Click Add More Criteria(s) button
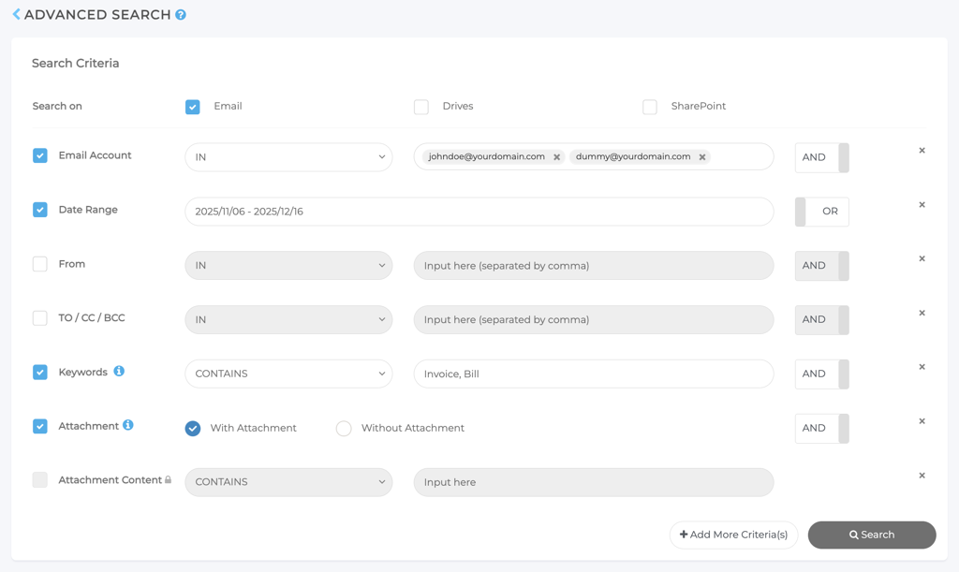Viewport: 959px width, 572px height. (733, 535)
